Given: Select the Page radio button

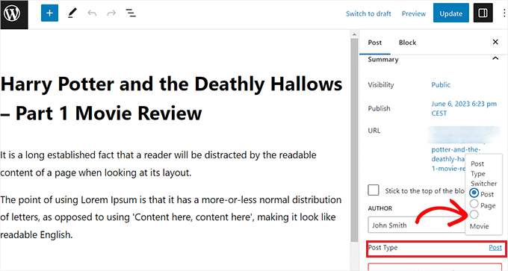Looking at the screenshot, I should 474,204.
